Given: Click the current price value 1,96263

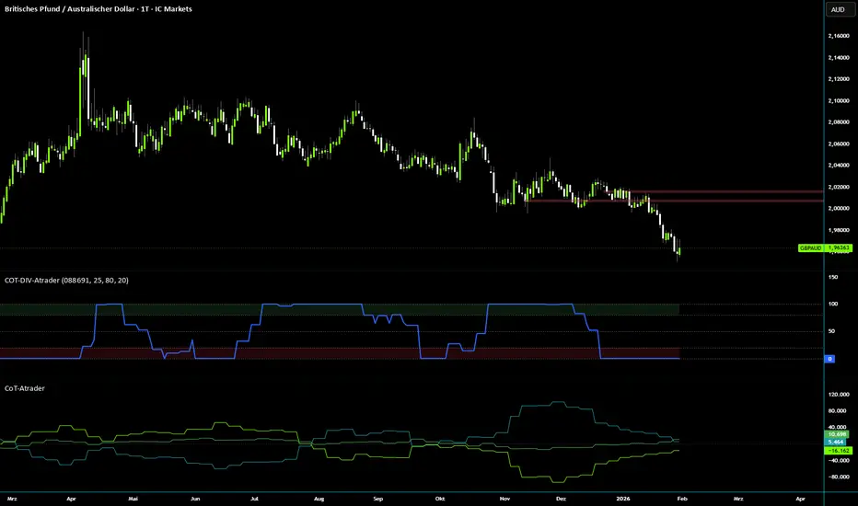Looking at the screenshot, I should click(839, 247).
